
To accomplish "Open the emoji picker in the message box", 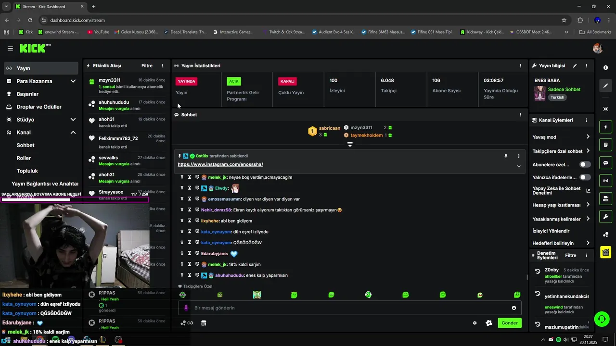I will click(x=514, y=308).
